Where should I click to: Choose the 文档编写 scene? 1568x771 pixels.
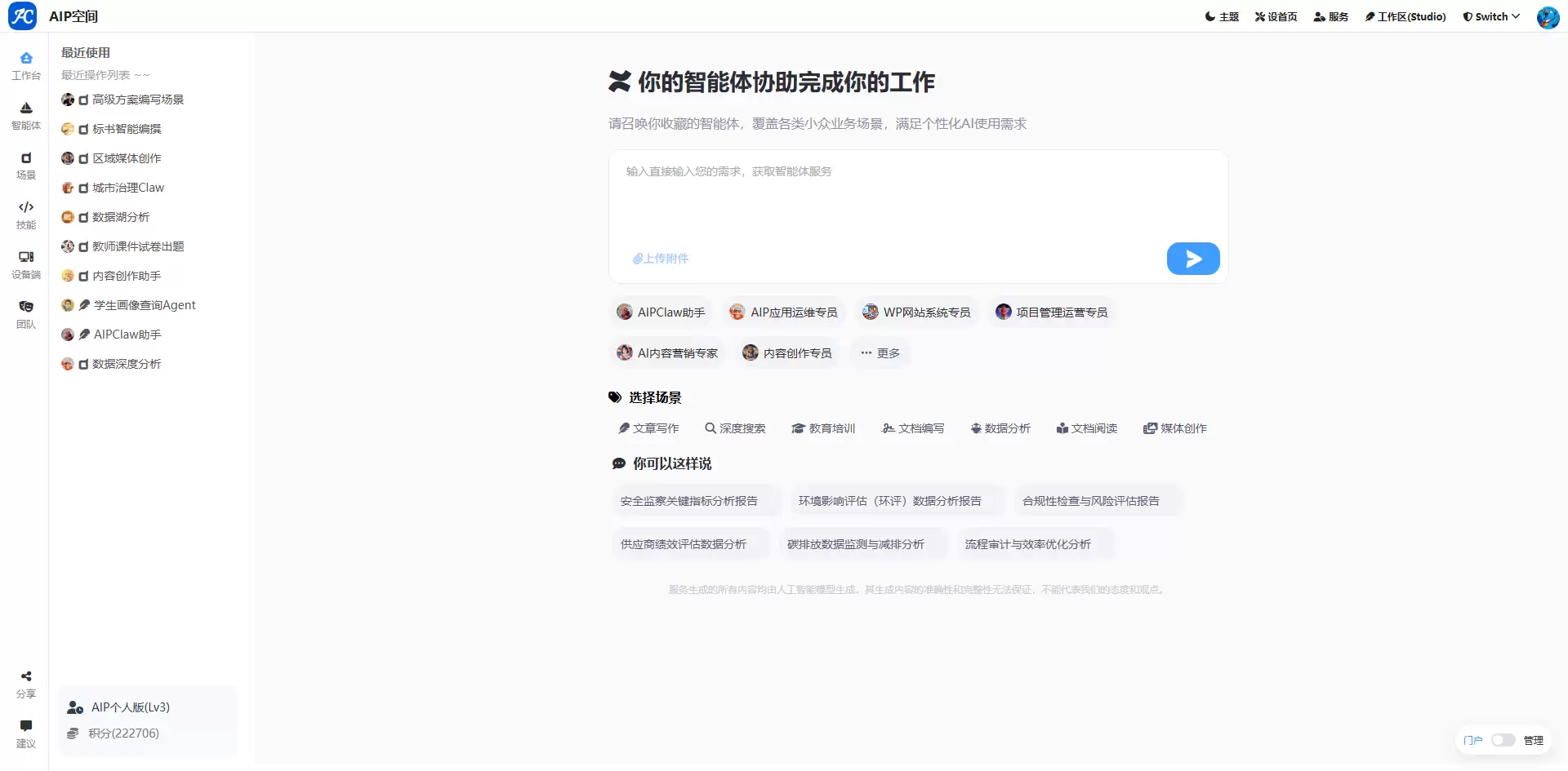coord(913,428)
